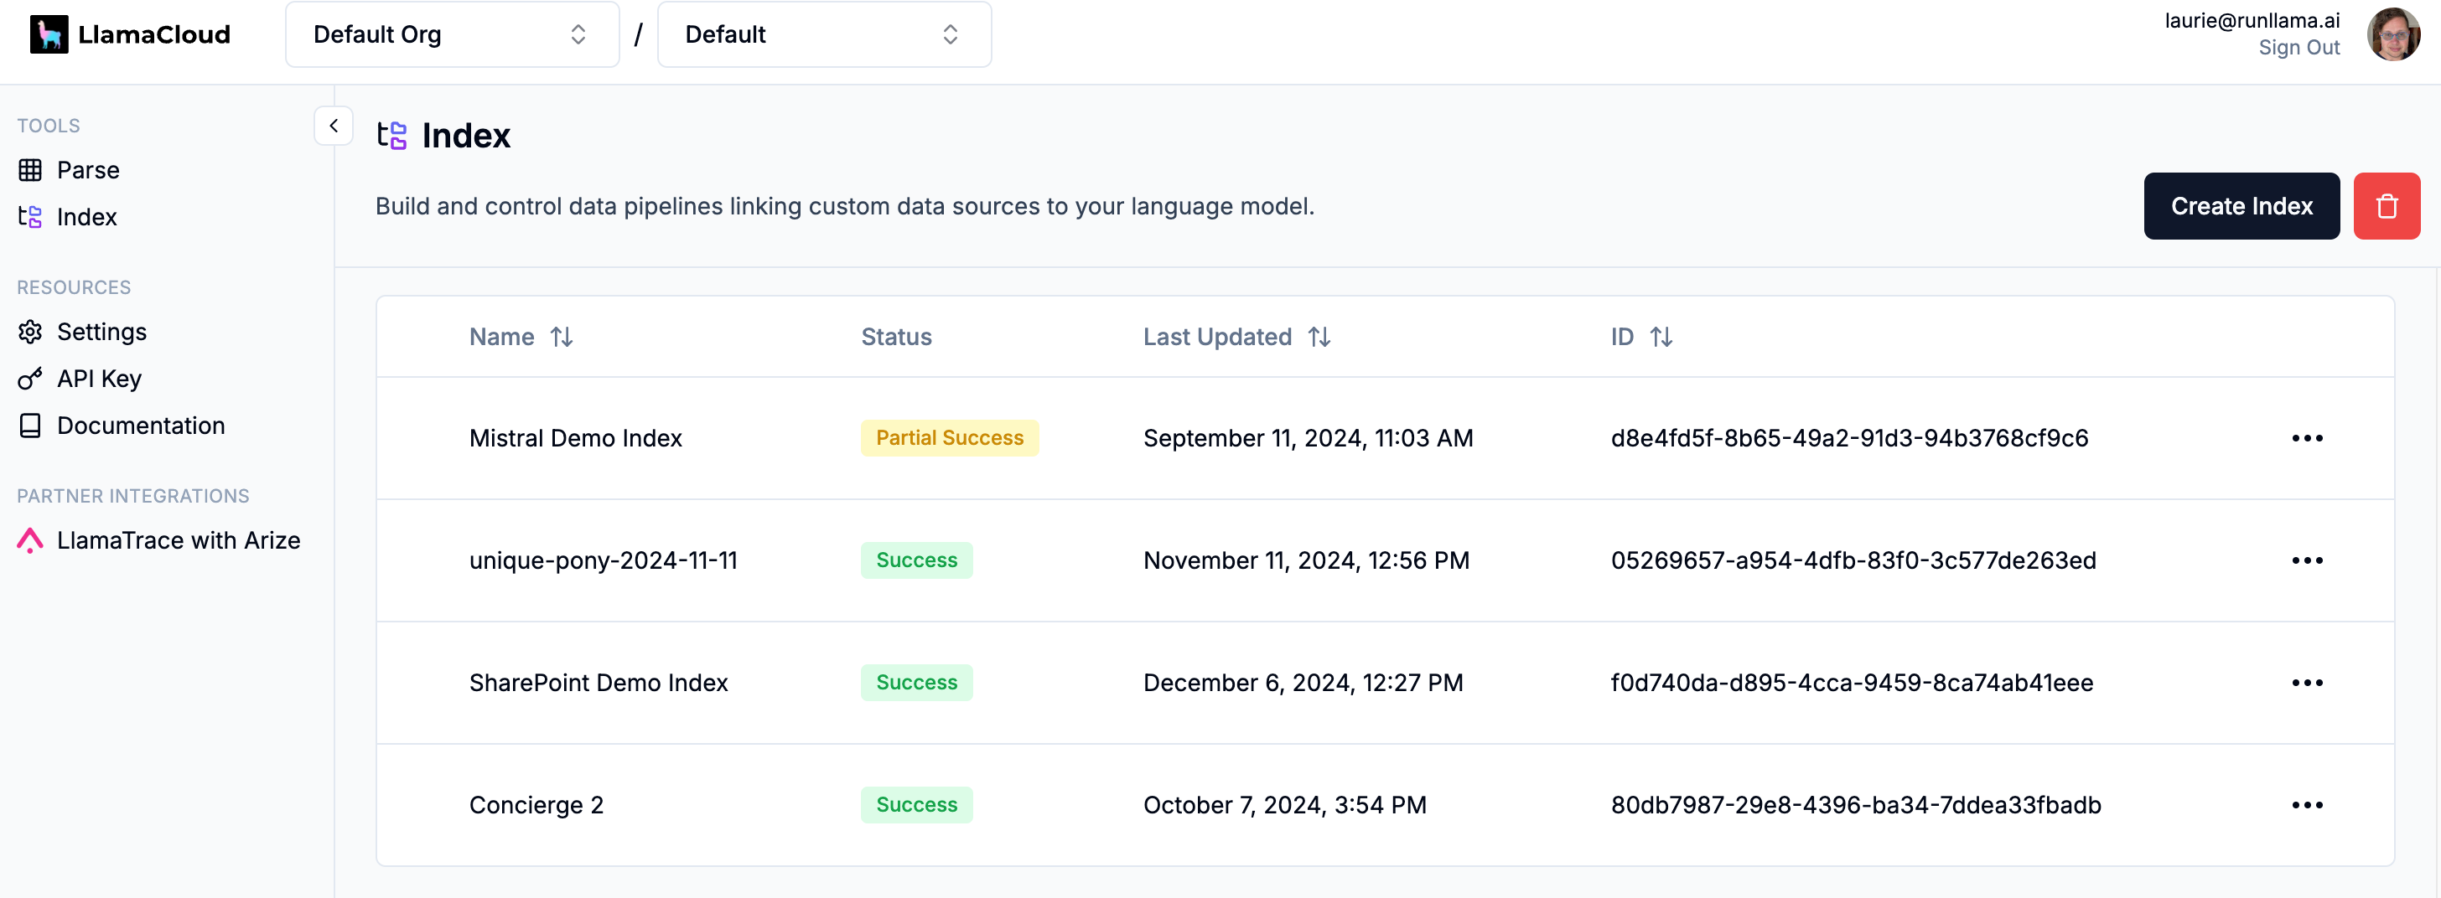Image resolution: width=2441 pixels, height=898 pixels.
Task: Go to Parse in sidebar
Action: pos(87,171)
